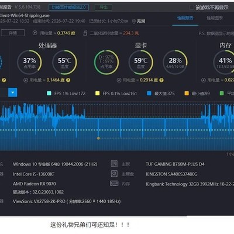Toggle the FPS 1% Low:172 legend swatch

pyautogui.click(x=49, y=94)
